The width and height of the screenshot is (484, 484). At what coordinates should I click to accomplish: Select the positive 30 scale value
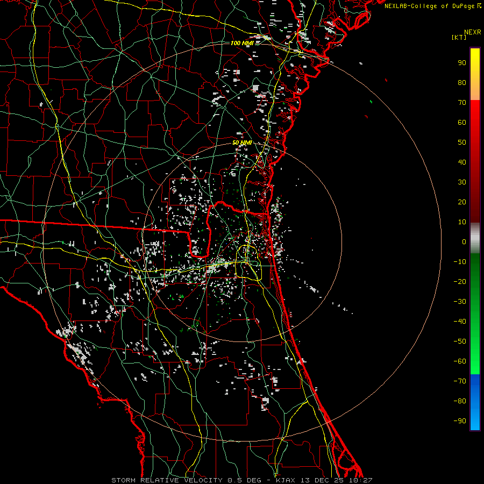[x=462, y=182]
